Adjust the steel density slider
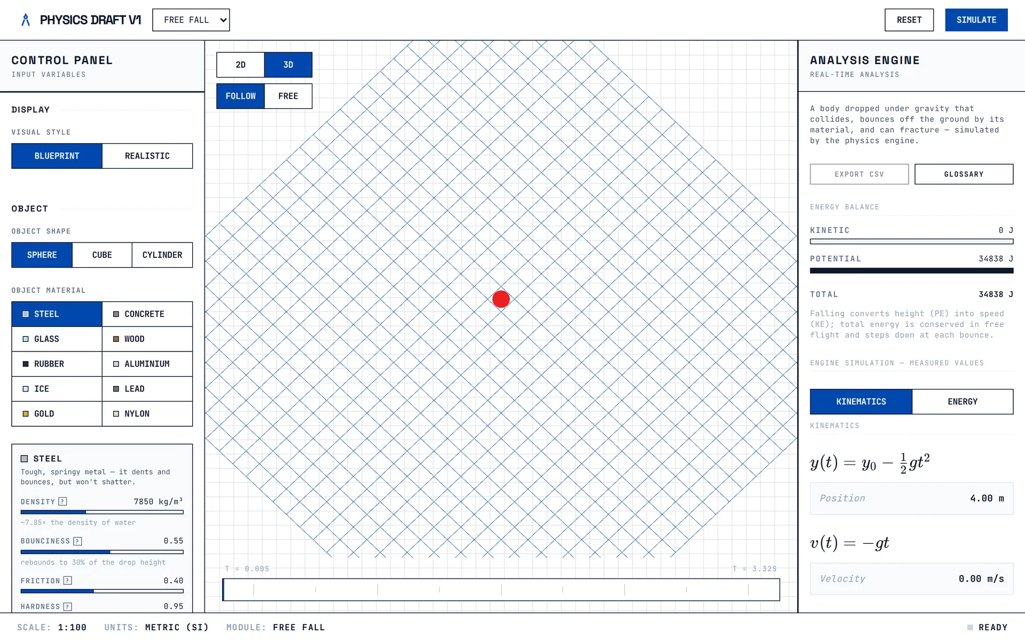 [102, 512]
